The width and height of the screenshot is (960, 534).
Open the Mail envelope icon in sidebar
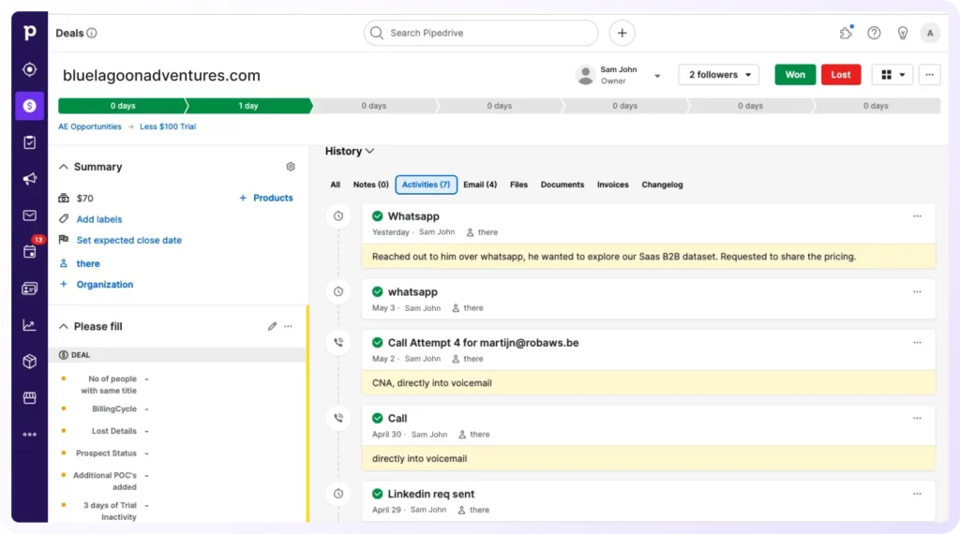tap(29, 215)
